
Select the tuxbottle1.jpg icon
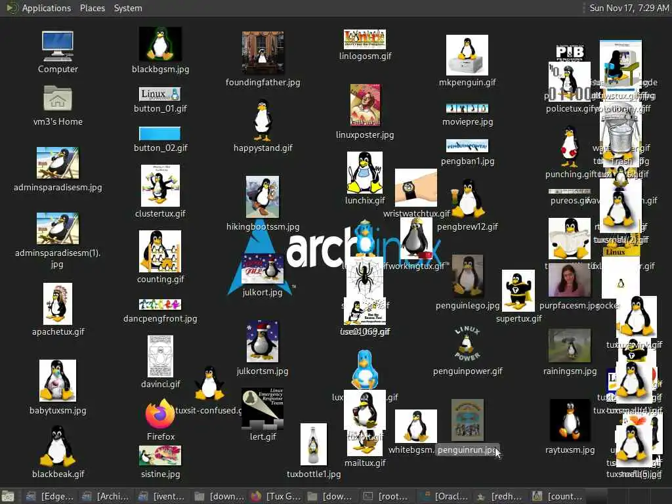pyautogui.click(x=313, y=444)
